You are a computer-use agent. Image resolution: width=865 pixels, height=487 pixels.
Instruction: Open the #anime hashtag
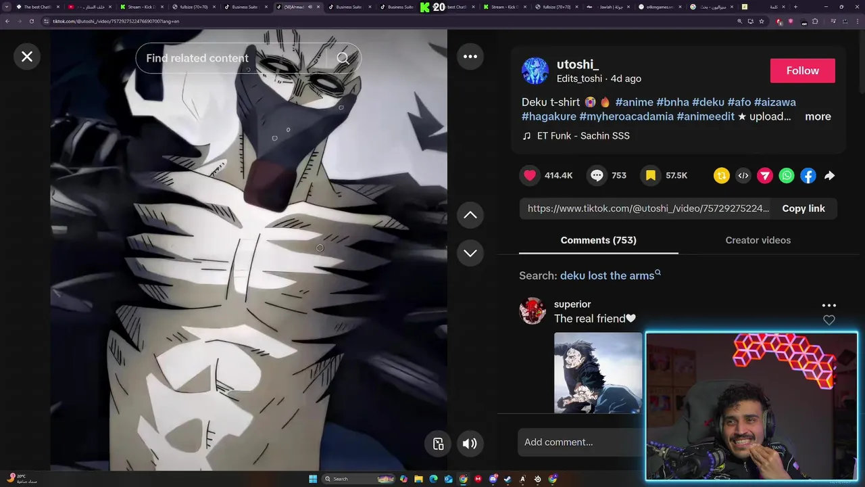point(634,102)
